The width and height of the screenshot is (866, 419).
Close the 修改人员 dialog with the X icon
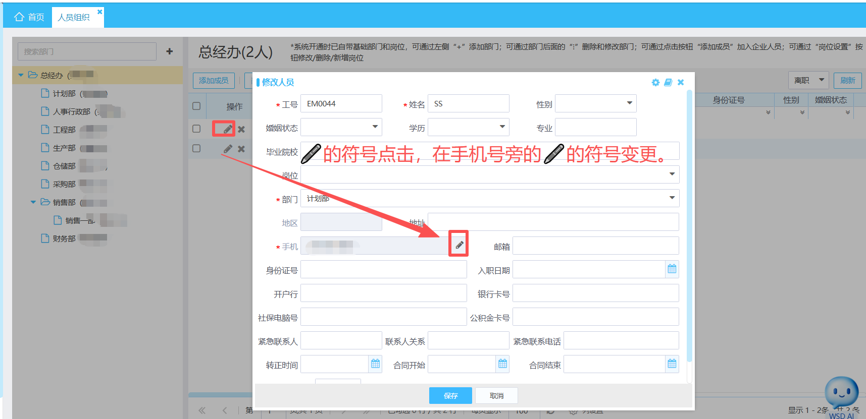tap(681, 82)
